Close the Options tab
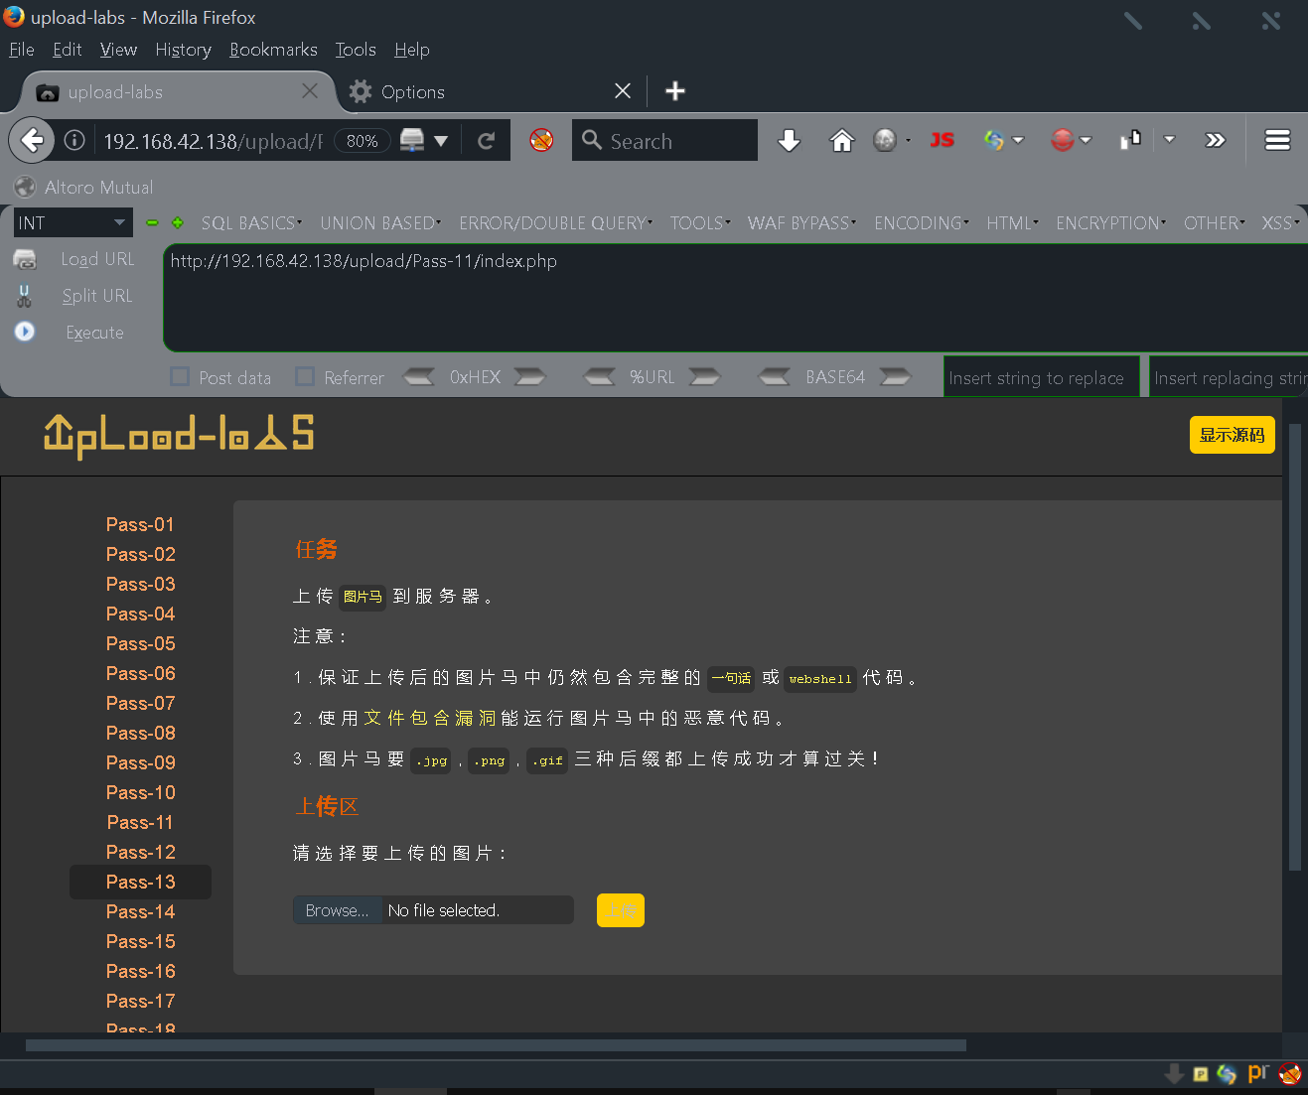This screenshot has width=1308, height=1095. click(623, 91)
